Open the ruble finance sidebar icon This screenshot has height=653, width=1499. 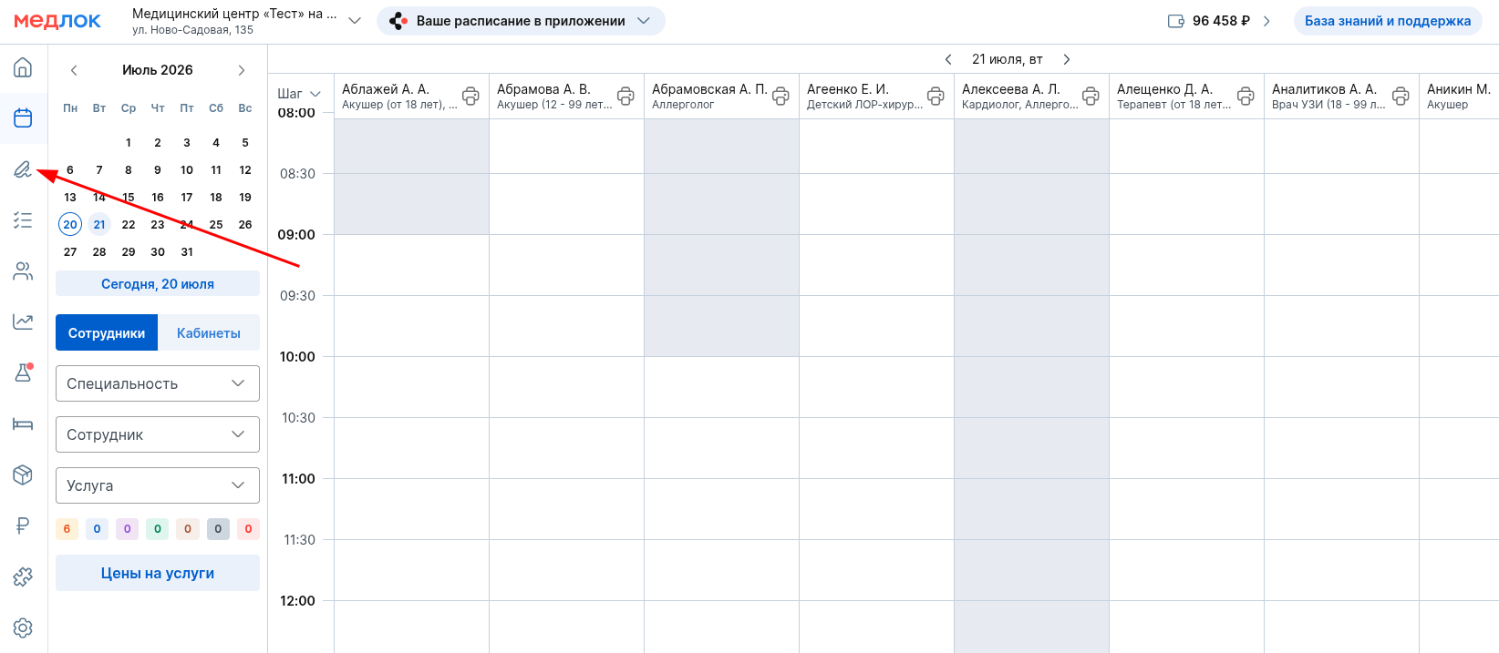tap(23, 525)
